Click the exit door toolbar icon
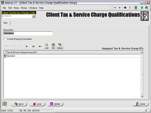151x113 pixels. 147,8
